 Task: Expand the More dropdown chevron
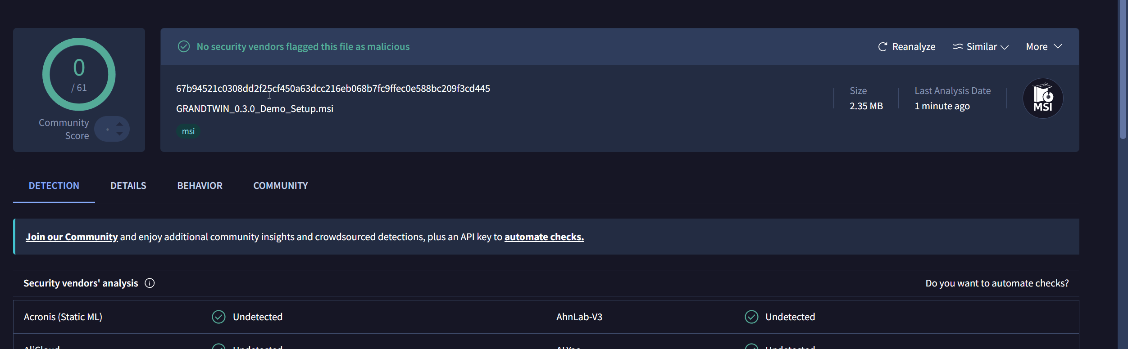1058,46
